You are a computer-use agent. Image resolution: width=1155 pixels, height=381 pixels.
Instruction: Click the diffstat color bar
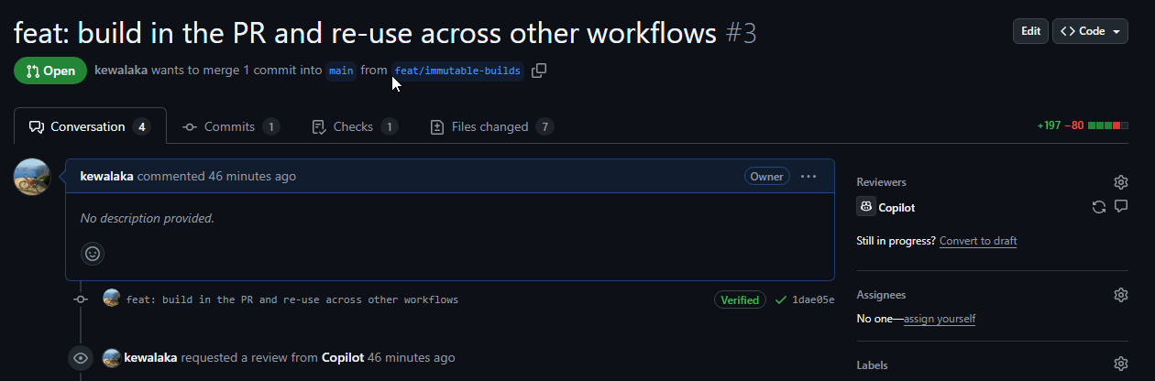(x=1108, y=126)
